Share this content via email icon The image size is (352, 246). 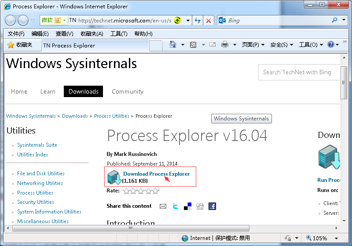[163, 206]
